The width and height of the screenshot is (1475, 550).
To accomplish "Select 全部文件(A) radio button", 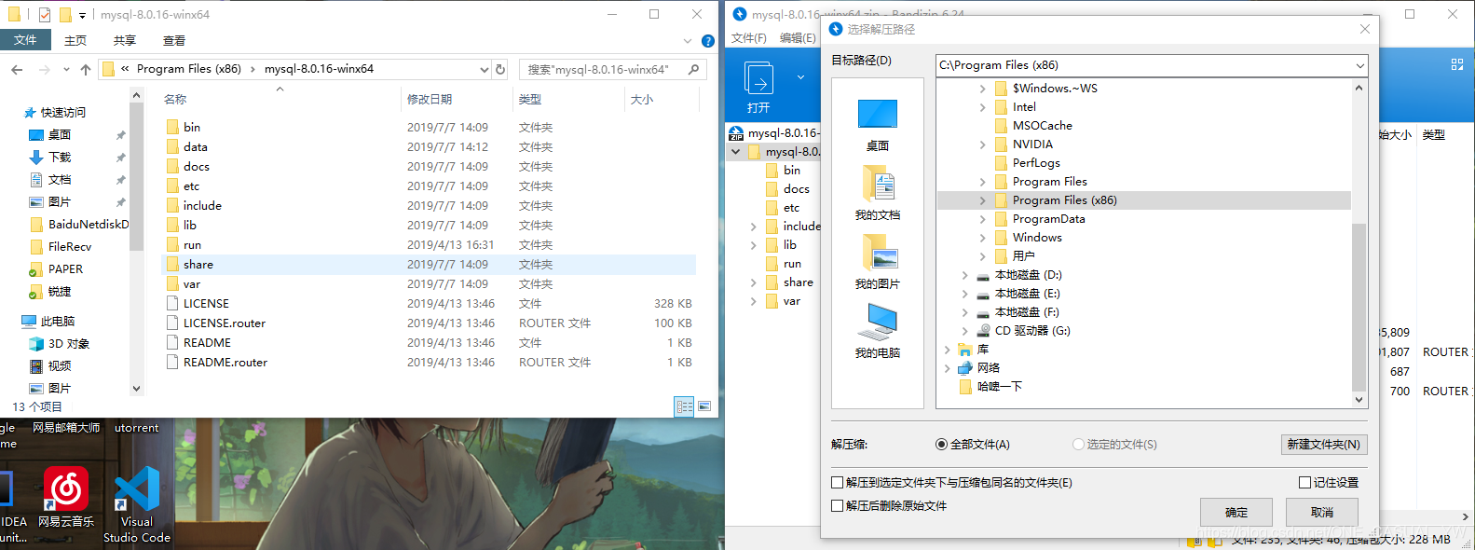I will [x=941, y=445].
